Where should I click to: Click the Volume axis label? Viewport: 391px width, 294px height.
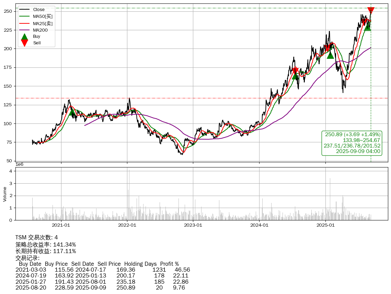click(5, 194)
